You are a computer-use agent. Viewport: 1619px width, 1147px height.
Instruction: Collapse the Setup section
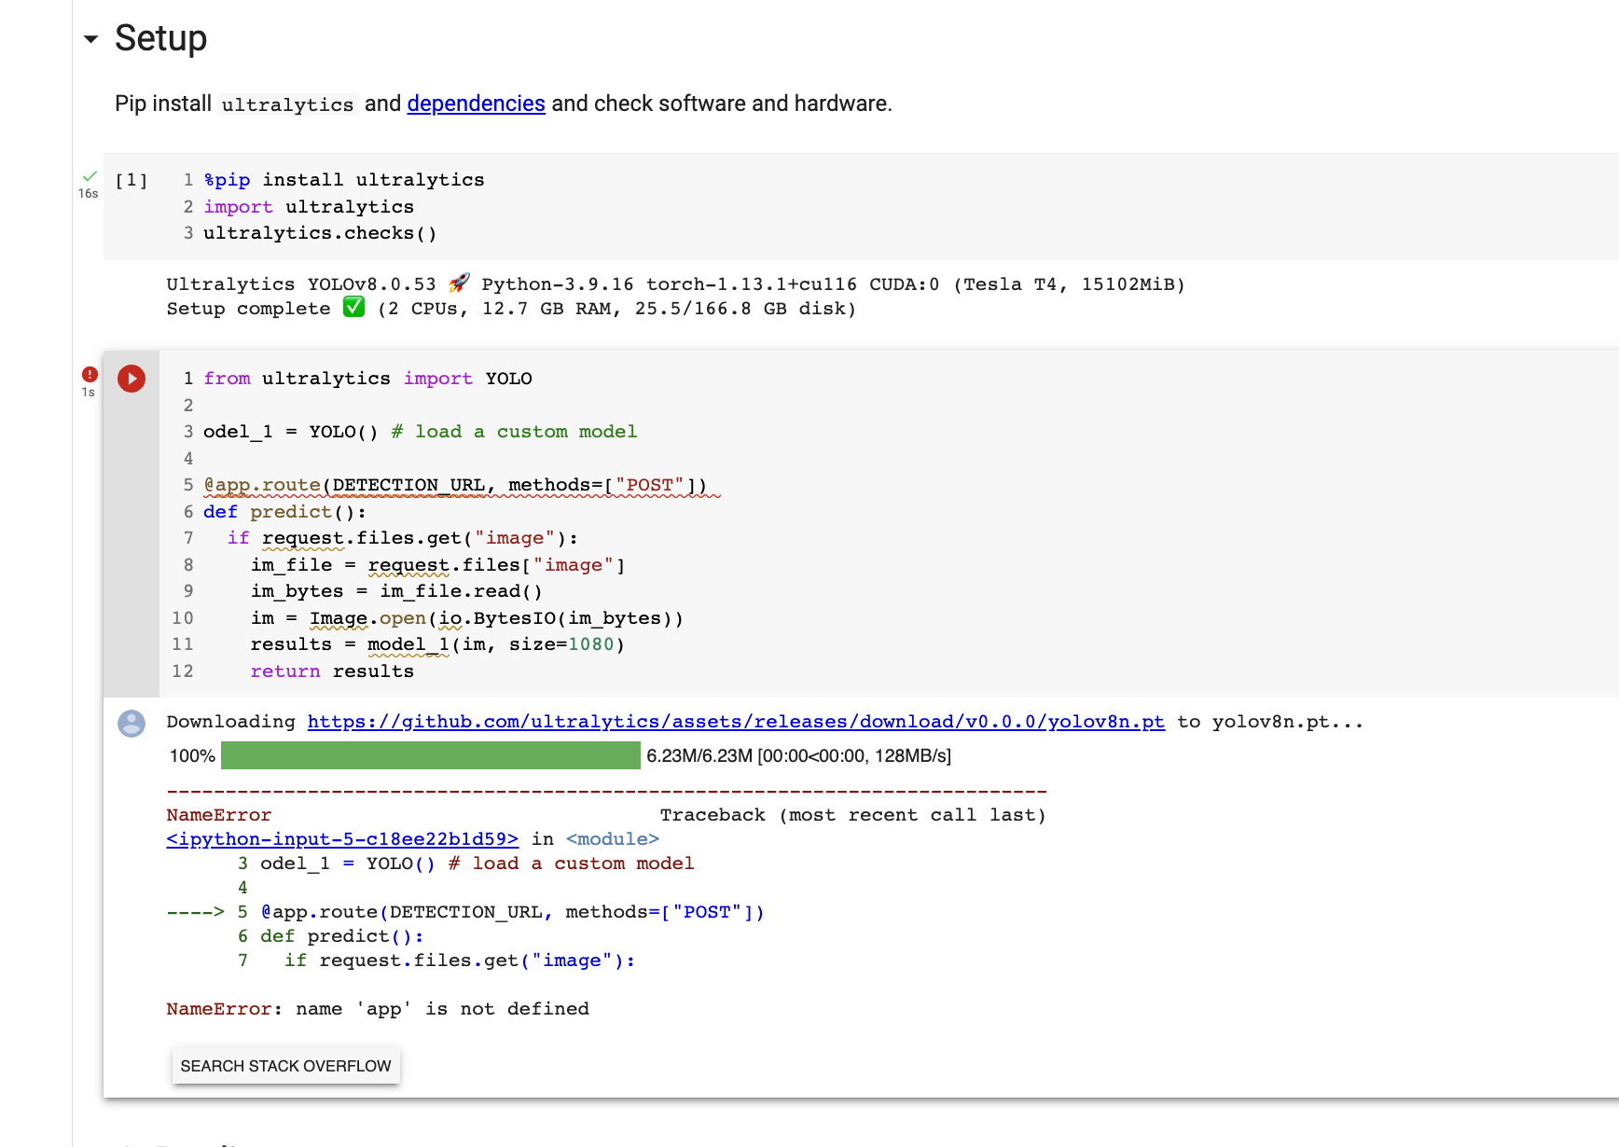coord(90,39)
